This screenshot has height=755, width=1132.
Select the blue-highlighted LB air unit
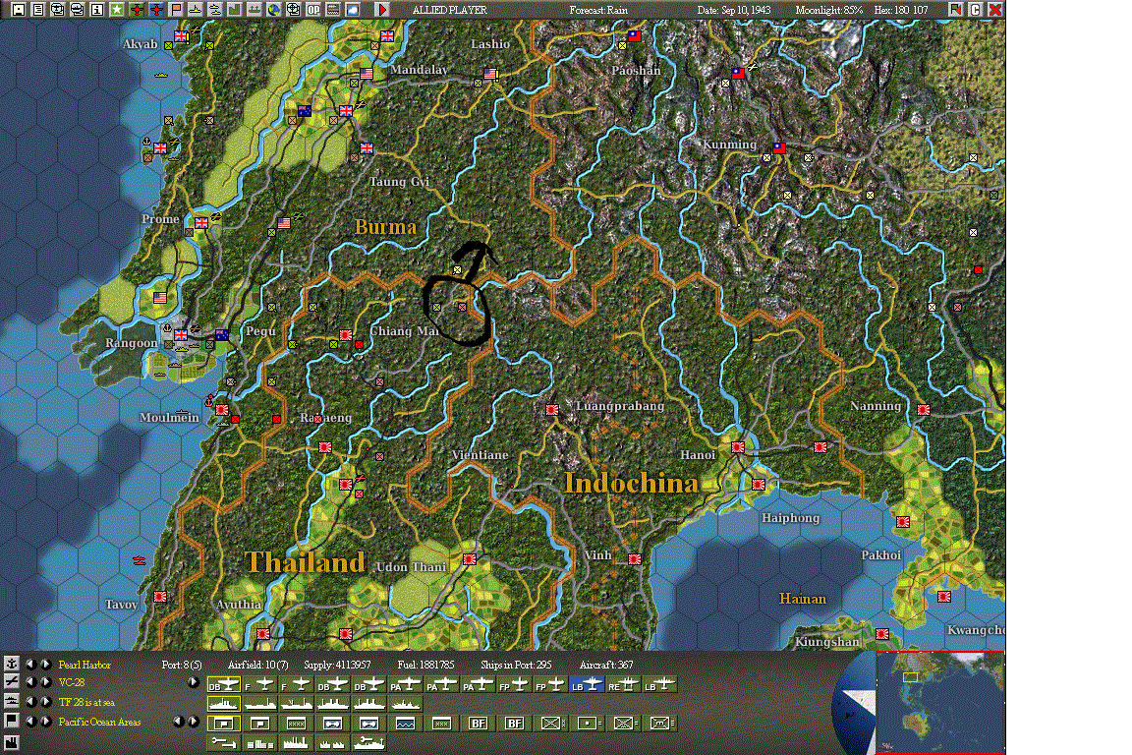(x=587, y=684)
